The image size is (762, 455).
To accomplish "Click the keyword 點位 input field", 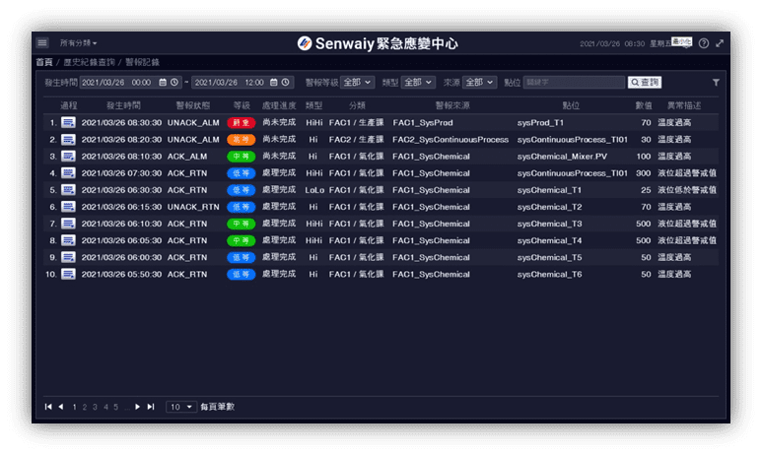I will [x=574, y=83].
